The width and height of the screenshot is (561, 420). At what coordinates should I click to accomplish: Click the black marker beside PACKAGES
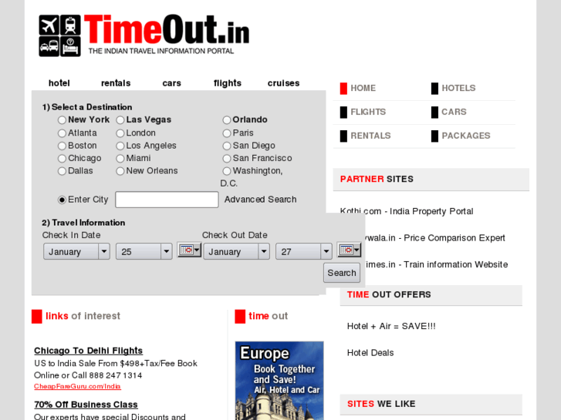coord(434,136)
